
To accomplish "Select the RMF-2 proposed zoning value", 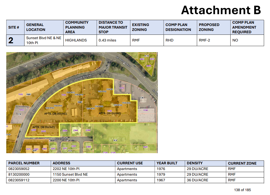I will [x=205, y=40].
